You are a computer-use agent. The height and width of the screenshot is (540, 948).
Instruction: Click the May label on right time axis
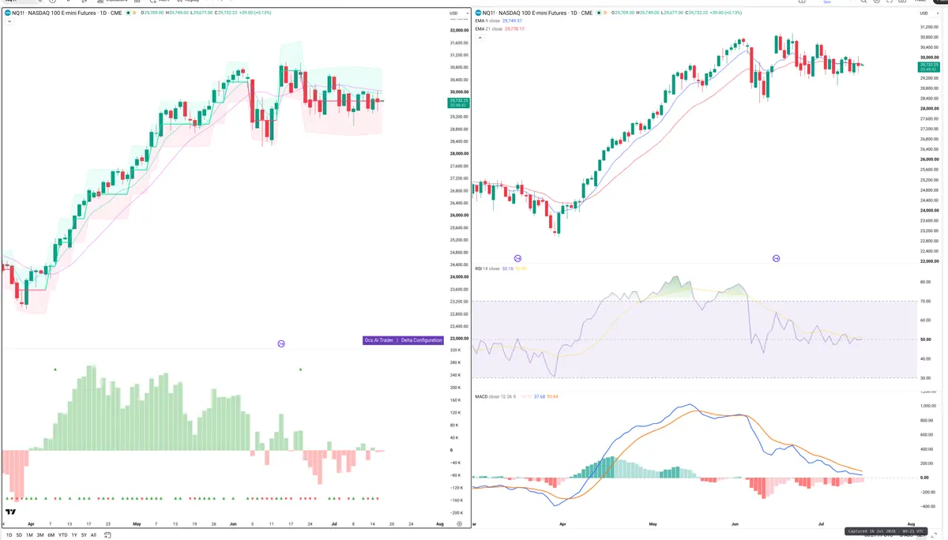[x=653, y=523]
